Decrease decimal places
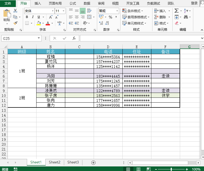The width and height of the screenshot is (204, 171). [107, 23]
